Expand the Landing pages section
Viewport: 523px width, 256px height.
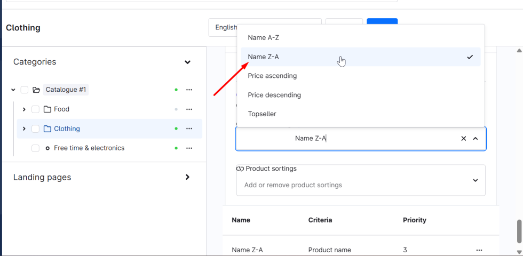187,177
